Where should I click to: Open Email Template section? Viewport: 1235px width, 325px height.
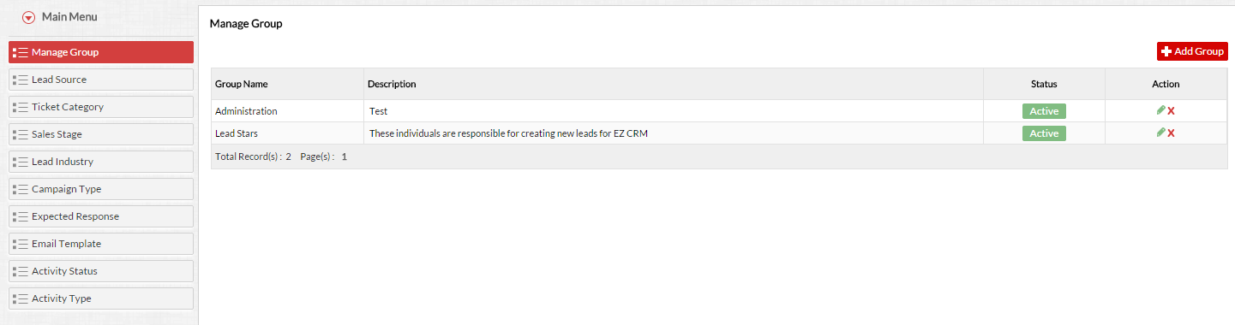click(101, 244)
